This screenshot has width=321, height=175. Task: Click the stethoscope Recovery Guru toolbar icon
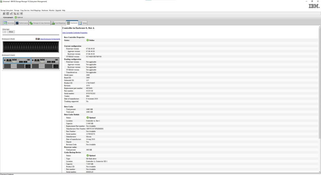[x=15, y=13]
